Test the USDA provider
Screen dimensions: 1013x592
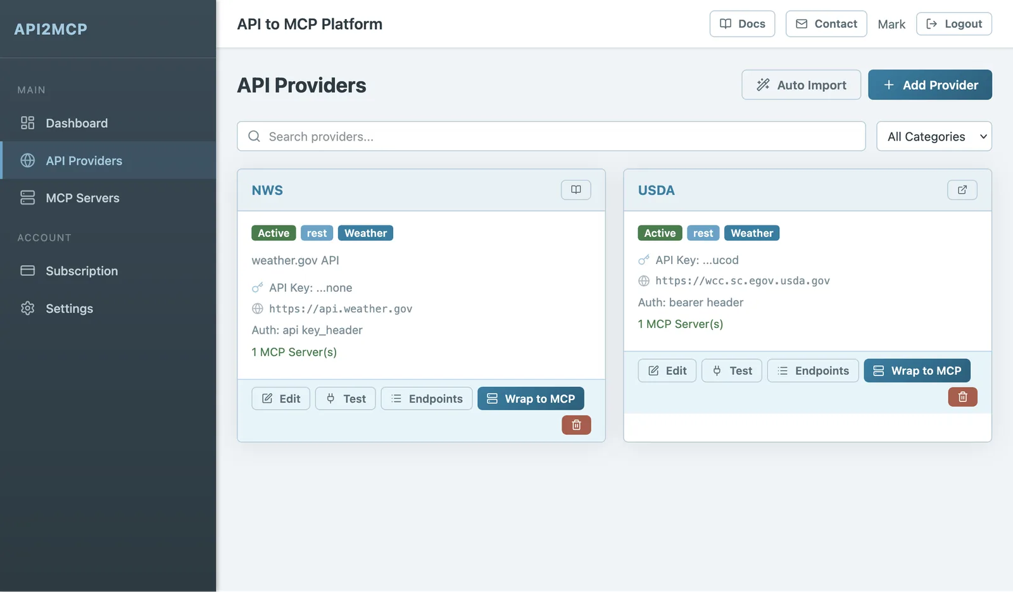point(731,370)
